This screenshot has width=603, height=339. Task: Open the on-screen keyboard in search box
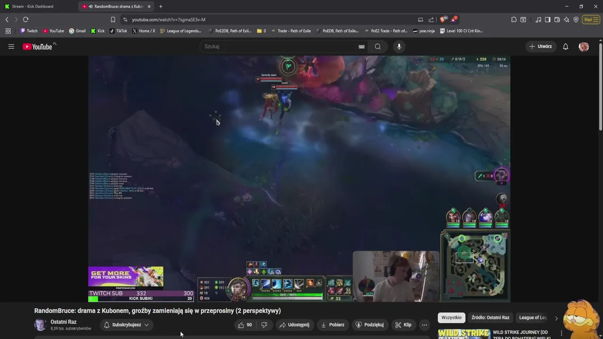pos(361,47)
